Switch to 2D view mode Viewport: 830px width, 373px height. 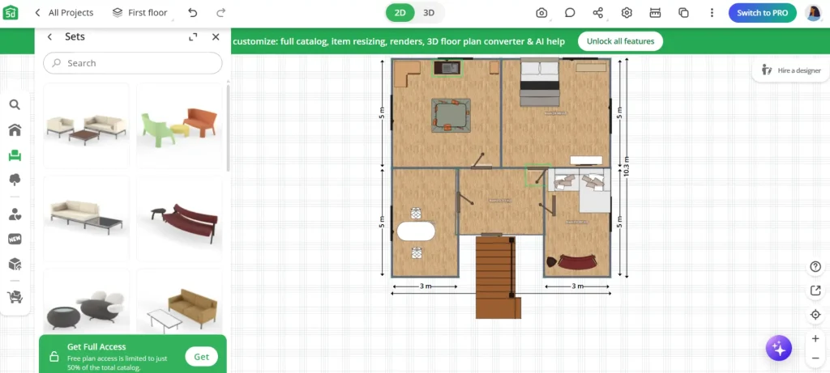[x=400, y=13]
